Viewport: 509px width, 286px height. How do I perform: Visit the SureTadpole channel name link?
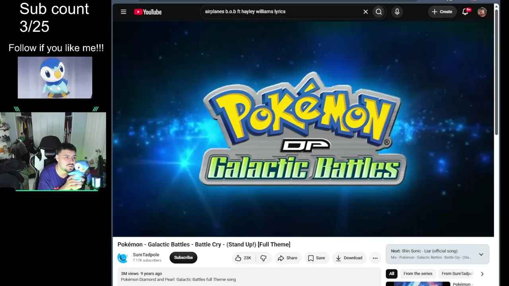146,255
